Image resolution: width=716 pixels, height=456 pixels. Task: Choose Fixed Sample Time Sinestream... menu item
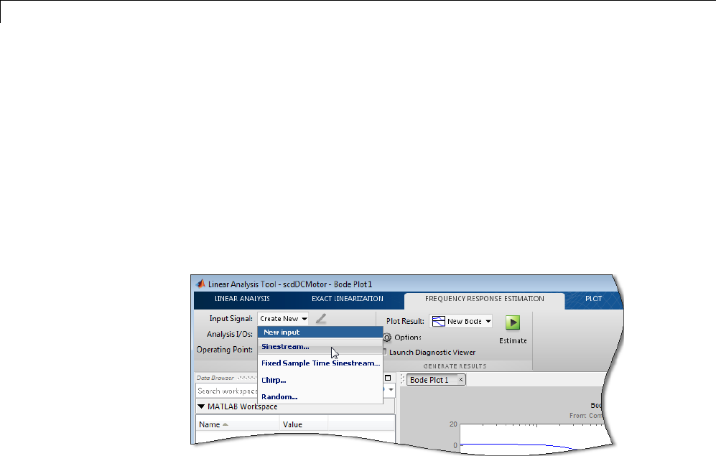(x=320, y=363)
